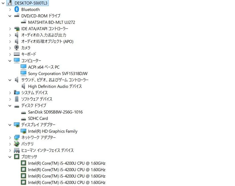This screenshot has height=186, width=235.
Task: Select the root DESKTOP-S9J0TL3 node
Action: [x=31, y=3]
